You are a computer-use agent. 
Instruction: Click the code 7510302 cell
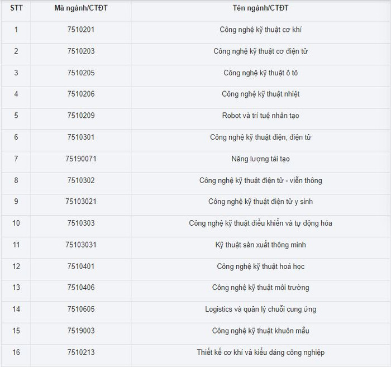pos(81,180)
